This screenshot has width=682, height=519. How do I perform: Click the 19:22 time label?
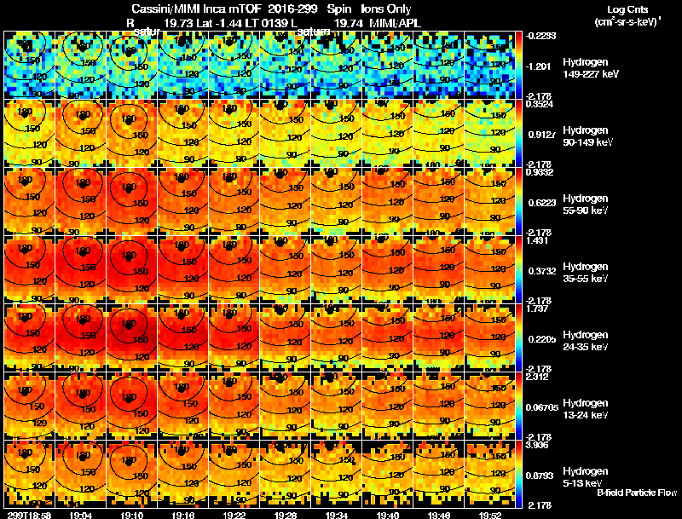(x=234, y=515)
